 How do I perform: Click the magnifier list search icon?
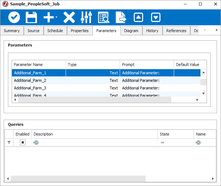point(104,17)
